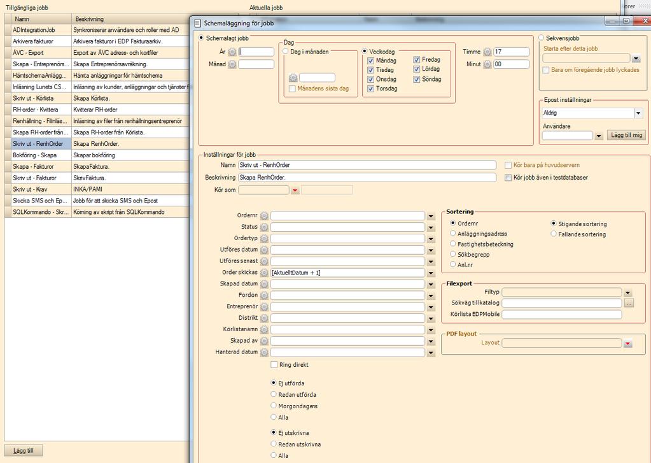Click the Schemaläggning för jobb title bar icon

tap(197, 24)
